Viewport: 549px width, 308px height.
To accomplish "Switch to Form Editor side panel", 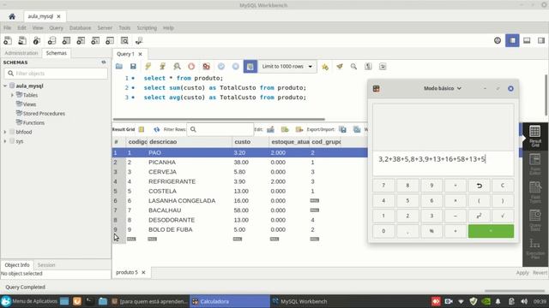I will point(535,164).
